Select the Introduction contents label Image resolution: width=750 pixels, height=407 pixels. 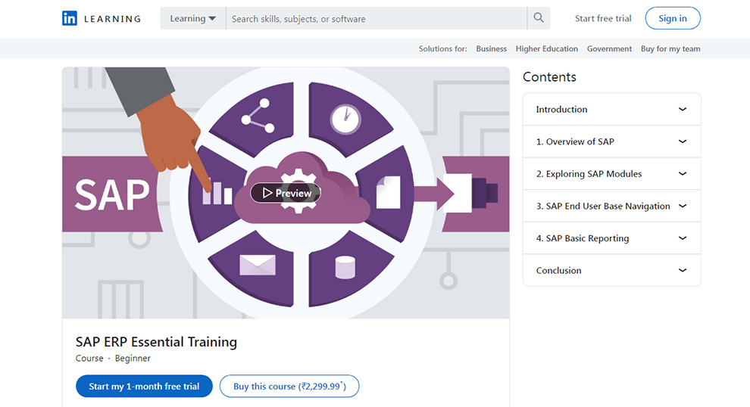(561, 110)
